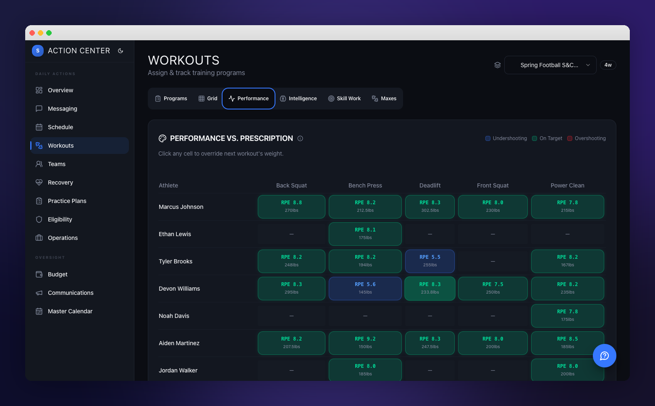This screenshot has width=655, height=406.
Task: Click Marcus Johnson's Back Squat cell 270lbs
Action: 291,207
